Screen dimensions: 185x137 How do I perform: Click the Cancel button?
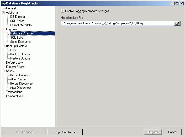point(173,132)
